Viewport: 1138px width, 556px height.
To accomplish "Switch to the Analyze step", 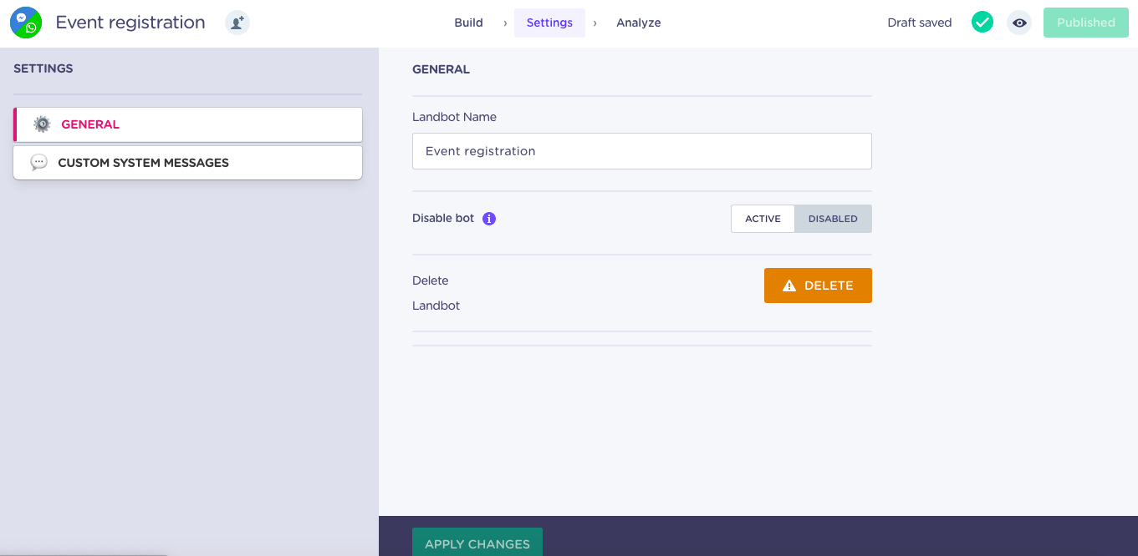I will (x=639, y=23).
